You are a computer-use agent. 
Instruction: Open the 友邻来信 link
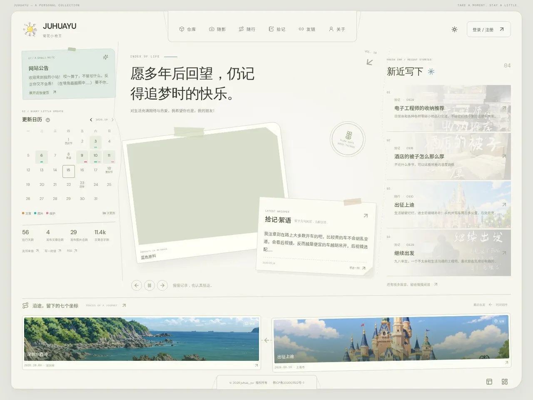click(30, 251)
